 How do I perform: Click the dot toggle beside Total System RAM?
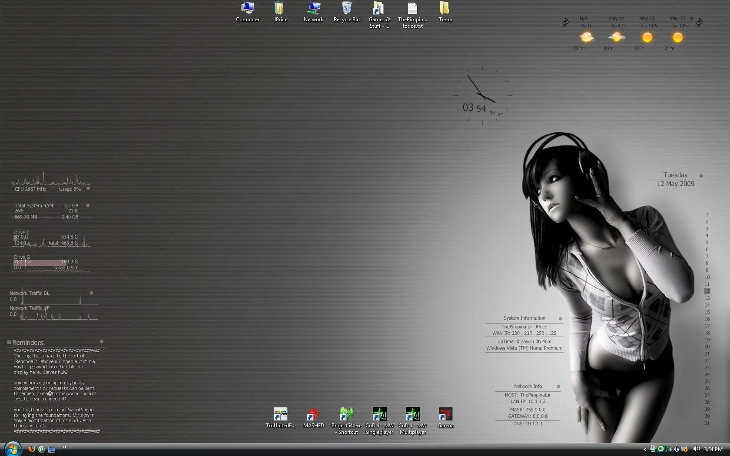tap(88, 205)
